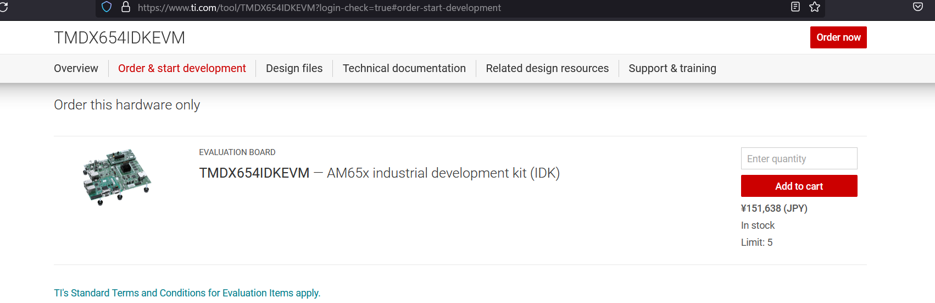Open the tracking protection shield icon

click(x=107, y=7)
